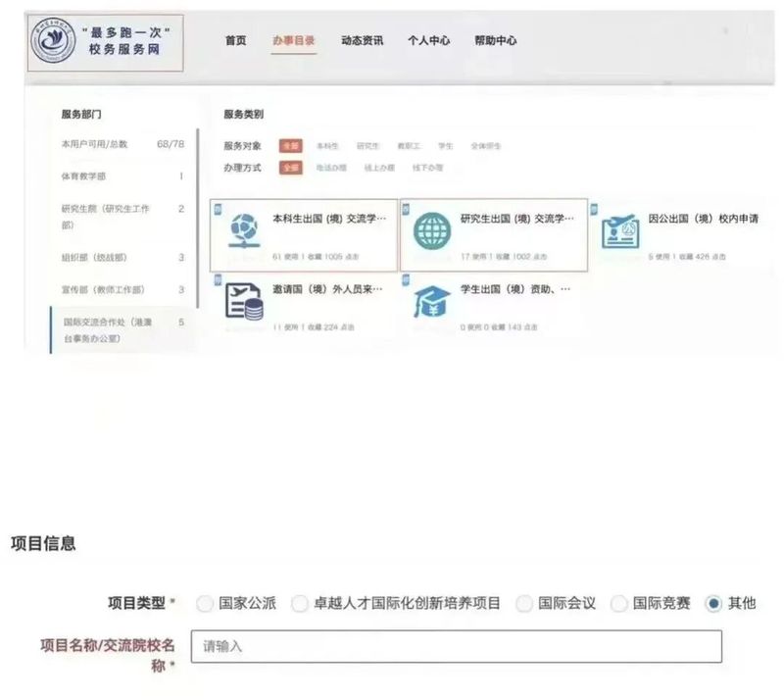The image size is (784, 700).
Task: Choose 国际会议 as the project type
Action: 524,604
